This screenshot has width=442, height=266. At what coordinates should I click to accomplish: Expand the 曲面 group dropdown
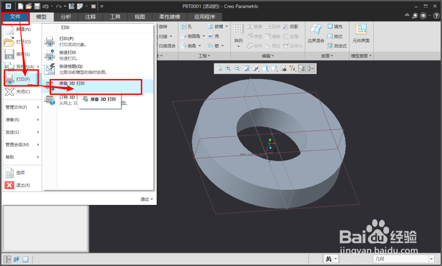click(x=327, y=56)
